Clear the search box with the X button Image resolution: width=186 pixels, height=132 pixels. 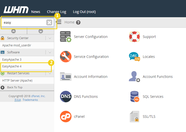click(x=49, y=22)
